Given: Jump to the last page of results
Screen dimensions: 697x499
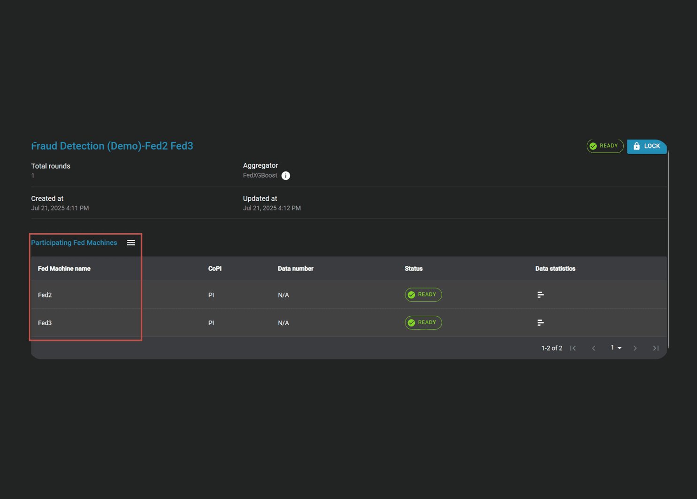Looking at the screenshot, I should click(656, 348).
